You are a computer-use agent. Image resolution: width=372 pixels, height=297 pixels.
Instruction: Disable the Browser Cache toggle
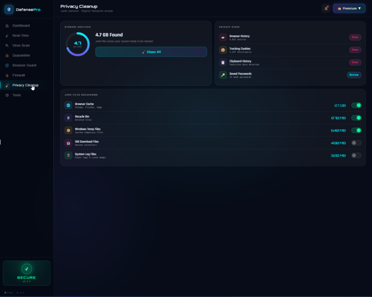point(356,105)
